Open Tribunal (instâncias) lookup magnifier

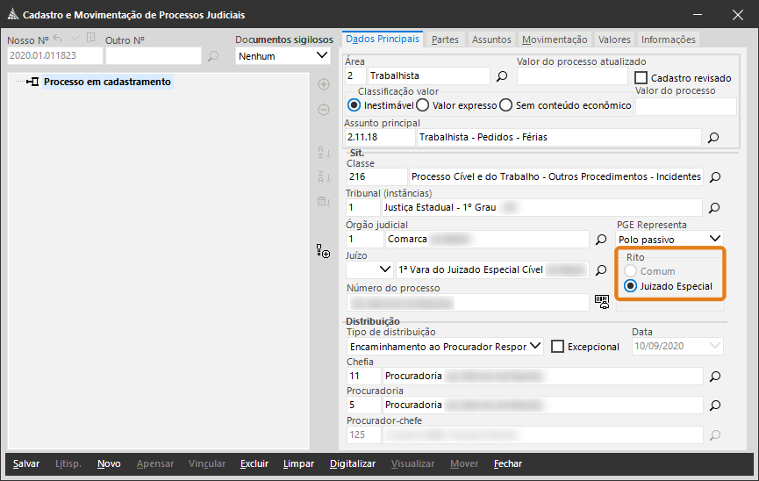click(714, 208)
